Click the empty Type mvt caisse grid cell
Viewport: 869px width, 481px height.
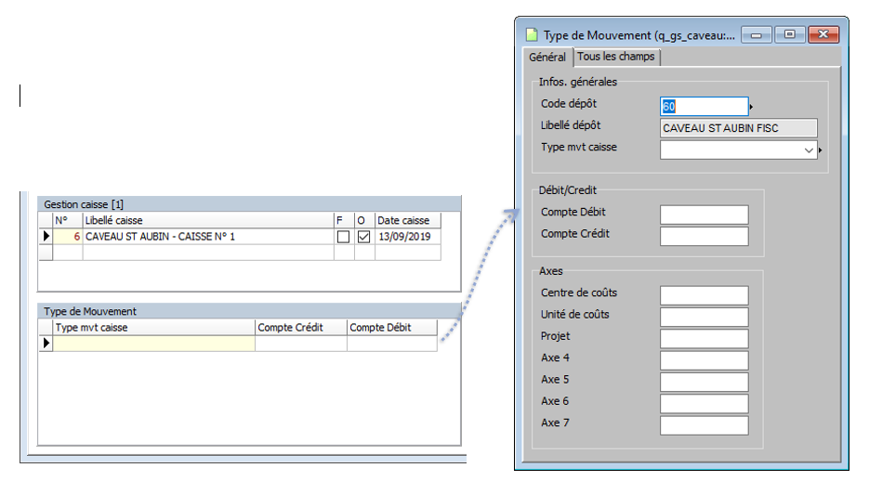pos(153,344)
